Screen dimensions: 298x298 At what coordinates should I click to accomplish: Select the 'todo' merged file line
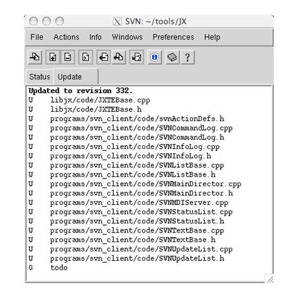tap(48, 268)
